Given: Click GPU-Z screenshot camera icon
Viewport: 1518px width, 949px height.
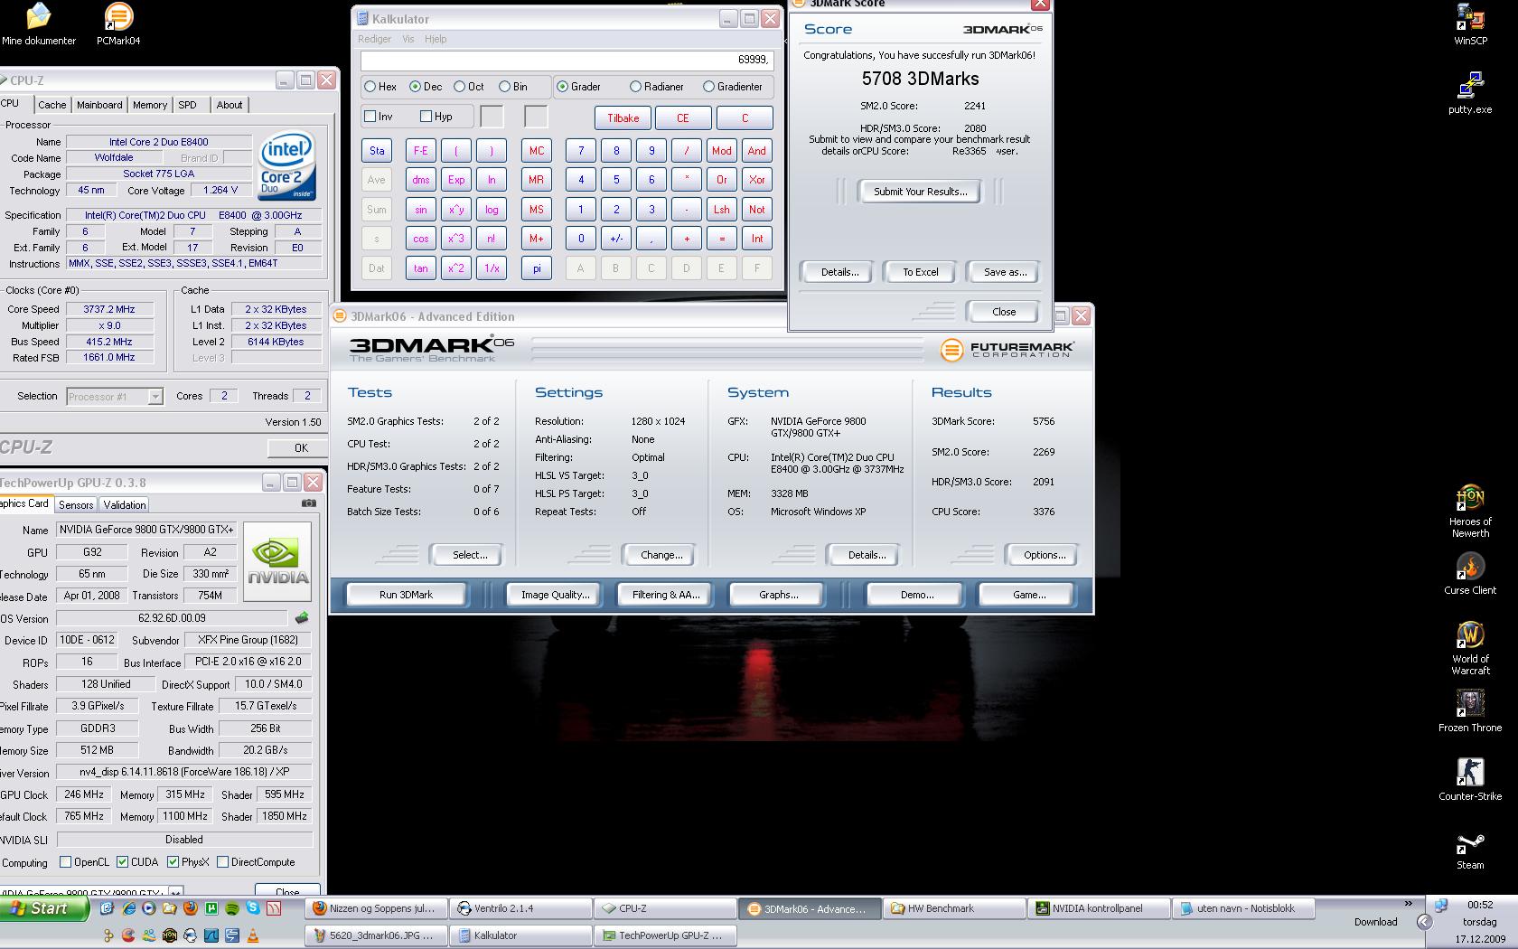Looking at the screenshot, I should pyautogui.click(x=309, y=503).
